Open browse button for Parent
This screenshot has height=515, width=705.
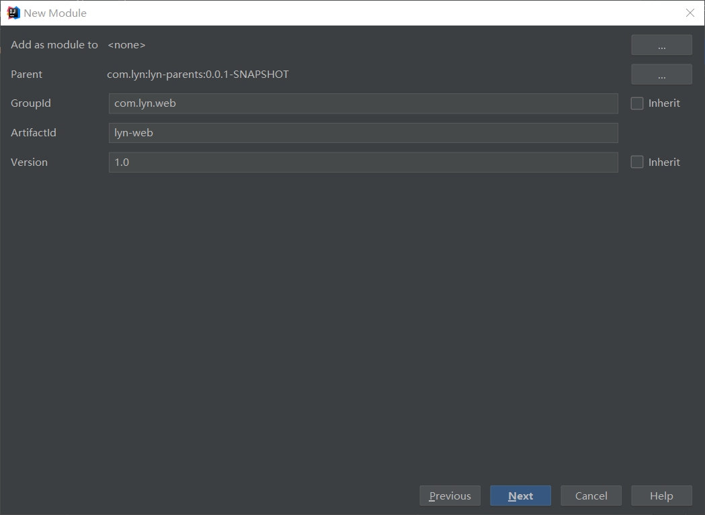[x=661, y=74]
